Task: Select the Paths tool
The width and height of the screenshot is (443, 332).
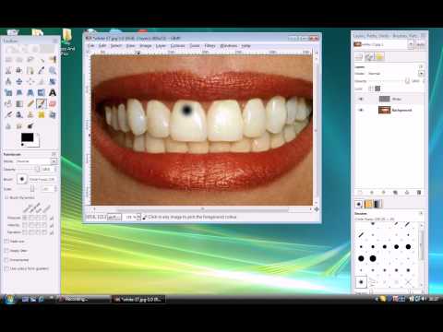Action: 30,71
